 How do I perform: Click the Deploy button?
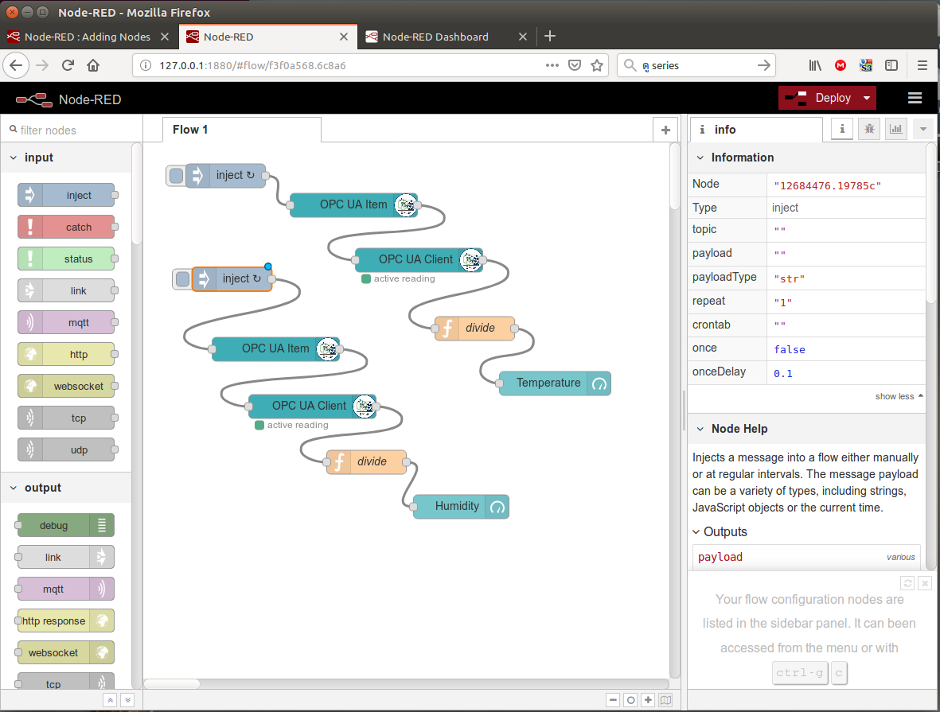tap(818, 99)
